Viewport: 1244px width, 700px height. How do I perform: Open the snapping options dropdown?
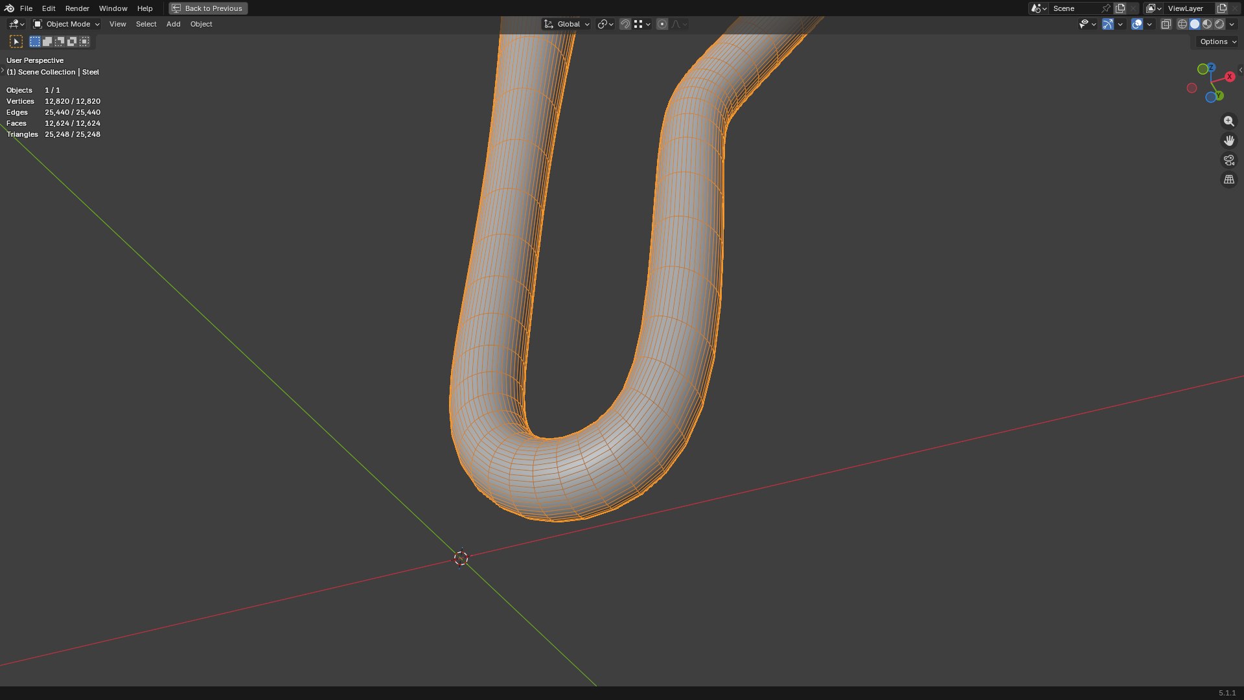pos(642,24)
